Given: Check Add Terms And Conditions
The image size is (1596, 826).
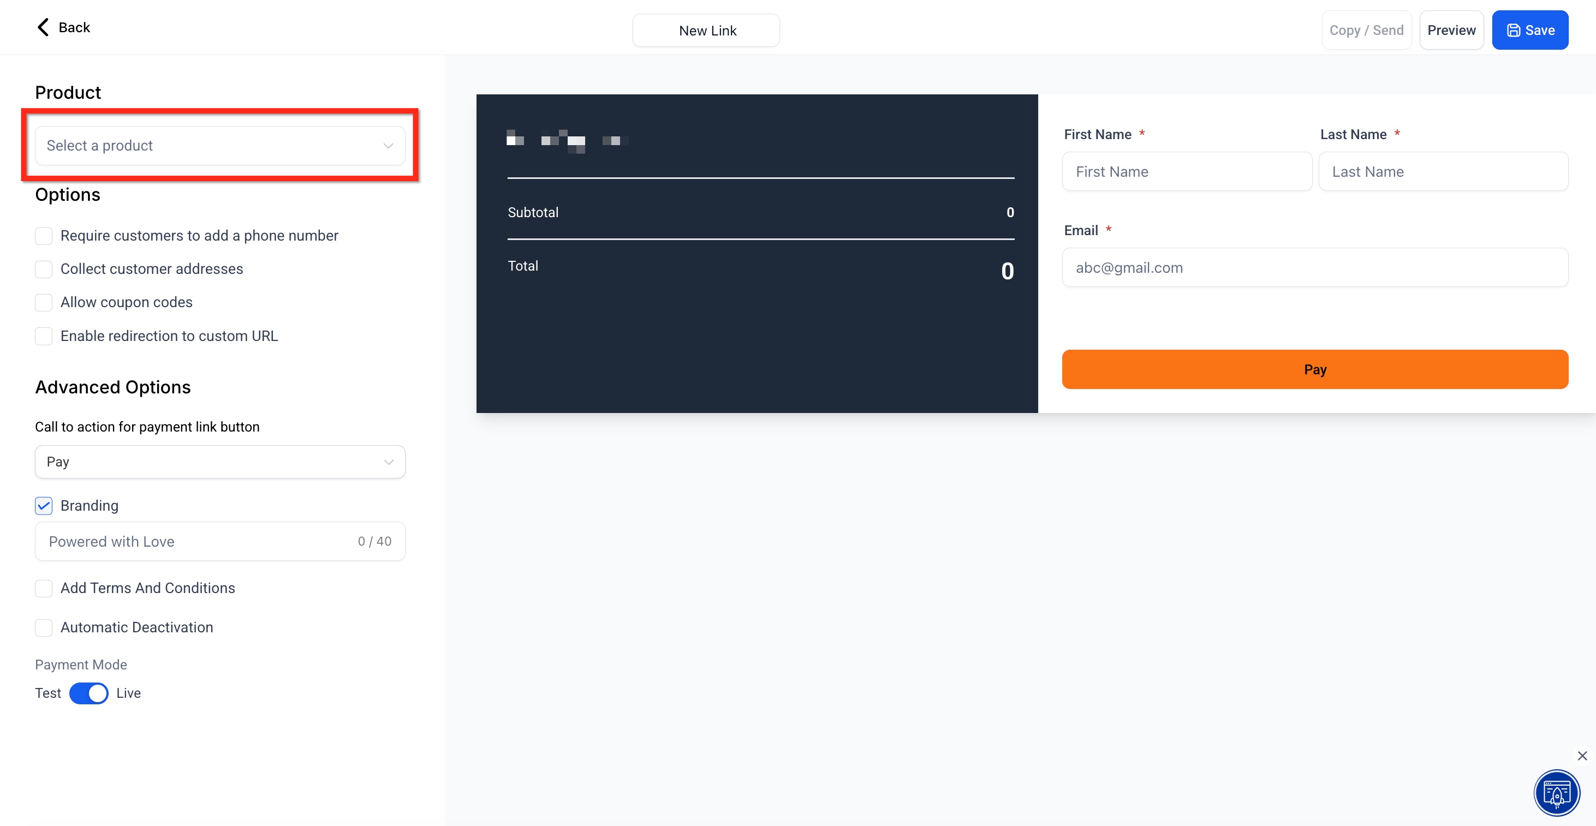Looking at the screenshot, I should 43,588.
